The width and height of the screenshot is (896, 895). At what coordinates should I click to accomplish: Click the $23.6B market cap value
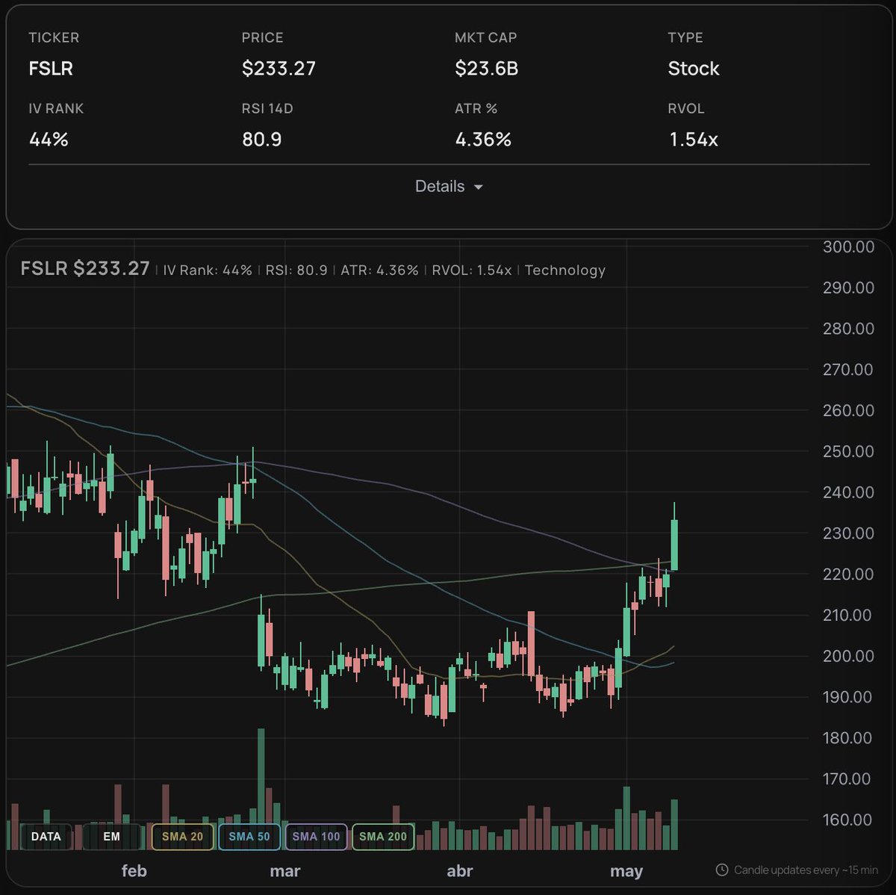[486, 69]
